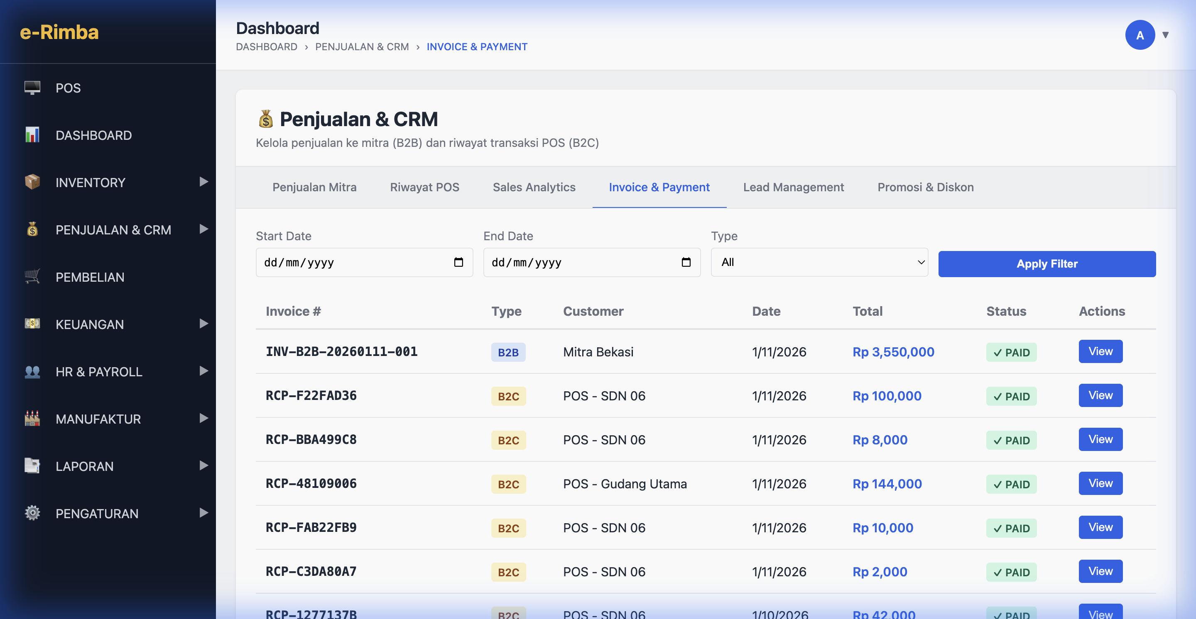The width and height of the screenshot is (1196, 619).
Task: View invoice INV-B2B-20260111-001
Action: point(1100,351)
